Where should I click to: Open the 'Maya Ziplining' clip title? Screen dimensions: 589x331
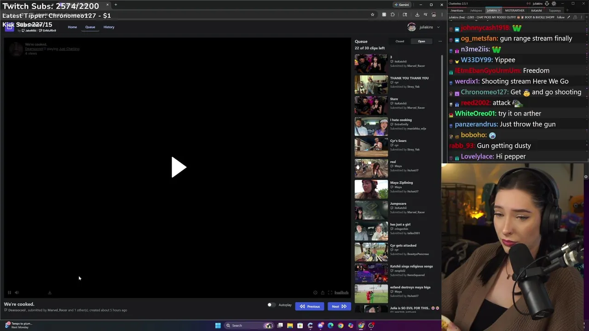click(x=401, y=183)
